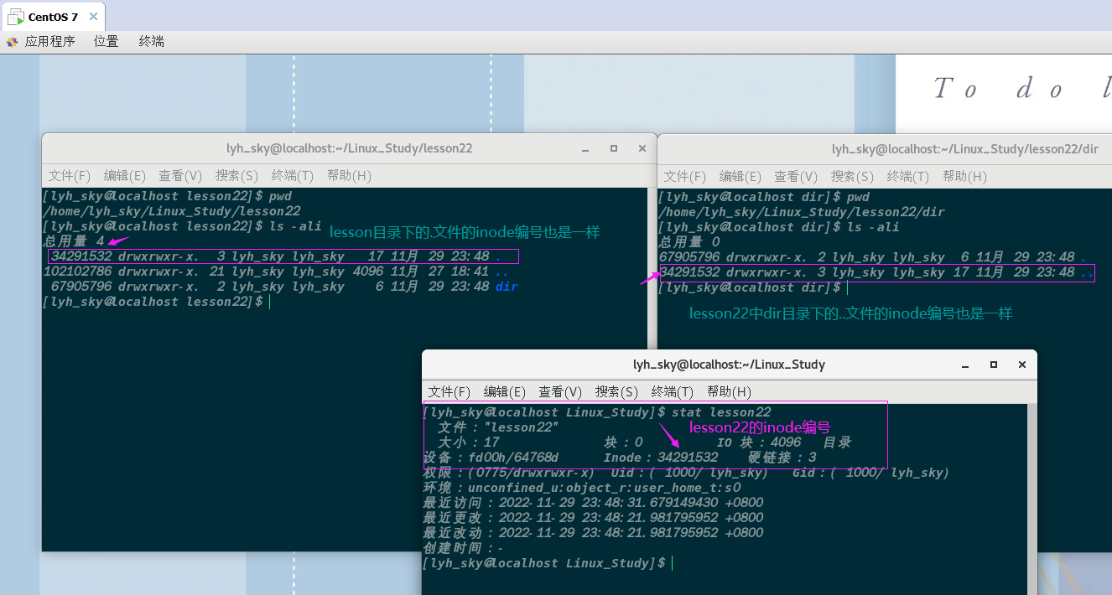Click '设备：fd00h/64768d' in stat output

(491, 458)
